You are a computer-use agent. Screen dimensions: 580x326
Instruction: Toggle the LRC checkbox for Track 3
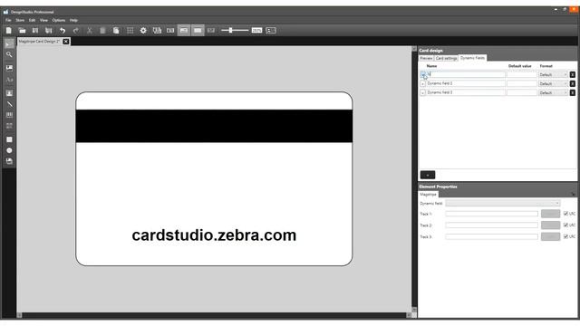[565, 236]
